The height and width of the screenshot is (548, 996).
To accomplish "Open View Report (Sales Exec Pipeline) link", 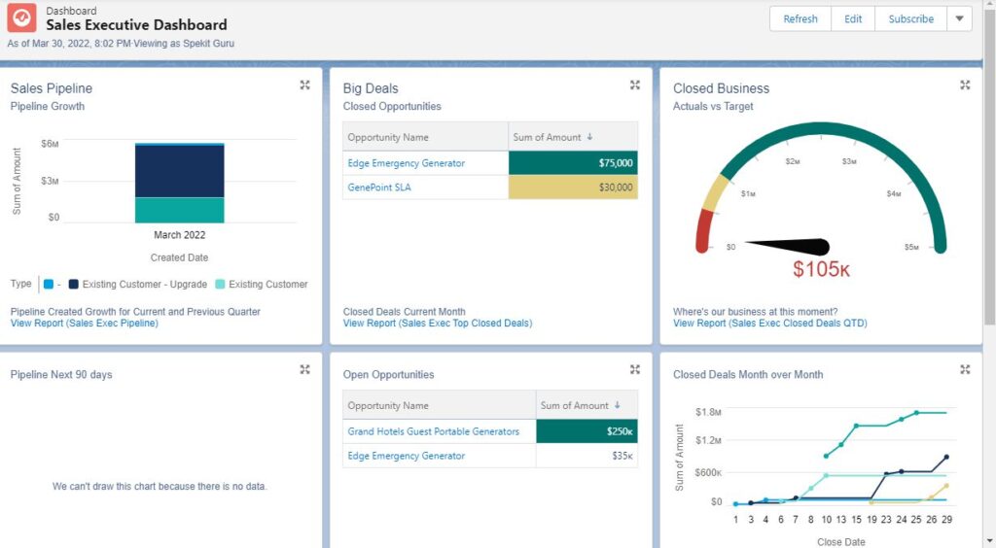I will [x=85, y=323].
